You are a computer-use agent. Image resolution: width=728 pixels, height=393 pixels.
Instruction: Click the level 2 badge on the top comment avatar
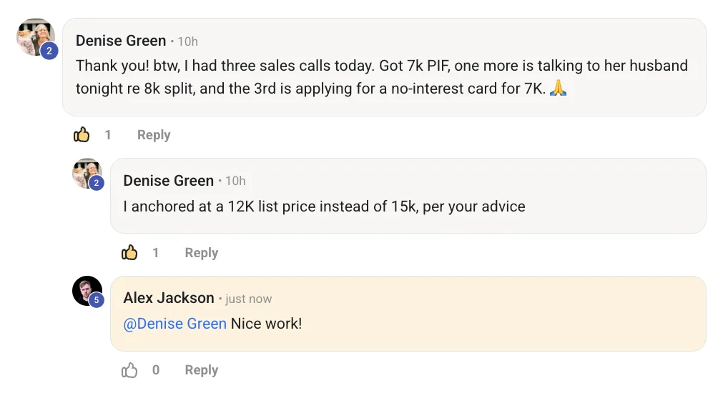point(49,51)
